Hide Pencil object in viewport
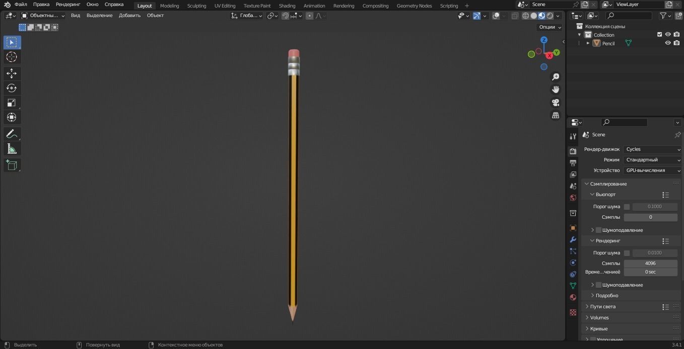 [668, 43]
